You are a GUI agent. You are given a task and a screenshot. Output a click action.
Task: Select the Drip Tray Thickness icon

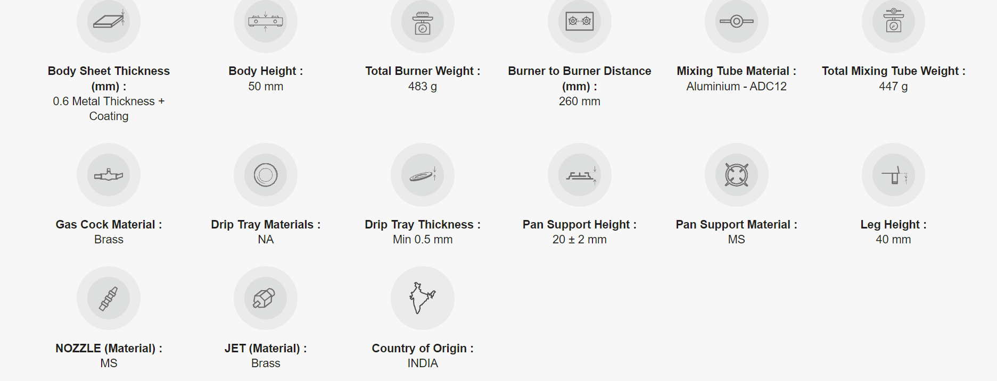(423, 175)
